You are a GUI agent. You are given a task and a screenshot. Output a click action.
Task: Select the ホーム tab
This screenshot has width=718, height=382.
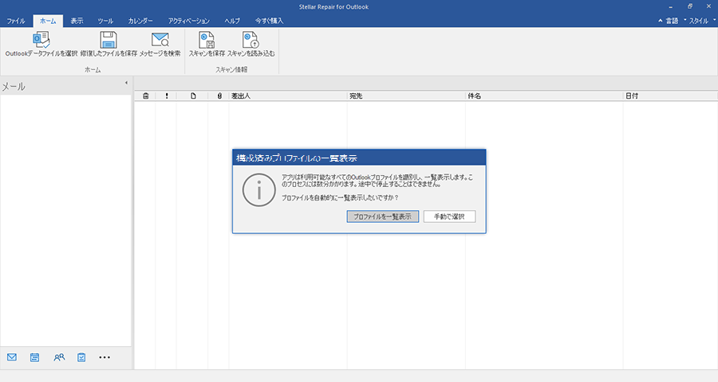tap(48, 21)
